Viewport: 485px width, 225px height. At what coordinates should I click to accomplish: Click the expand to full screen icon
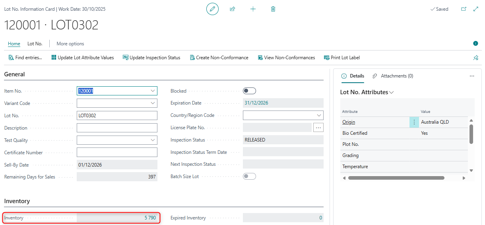pos(476,9)
